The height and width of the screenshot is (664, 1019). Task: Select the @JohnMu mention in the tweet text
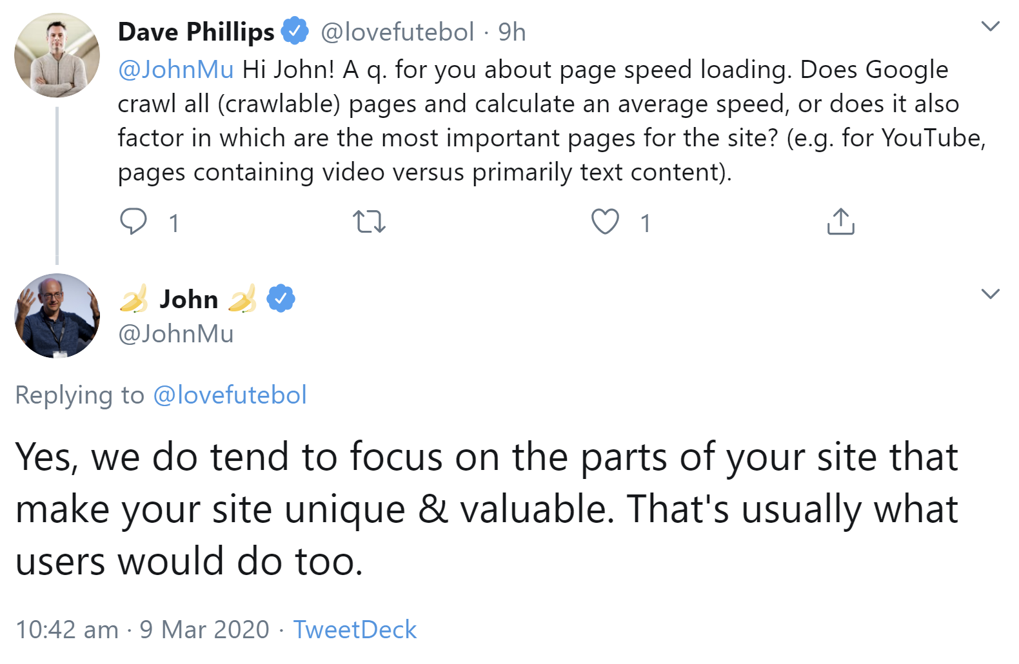[x=173, y=69]
